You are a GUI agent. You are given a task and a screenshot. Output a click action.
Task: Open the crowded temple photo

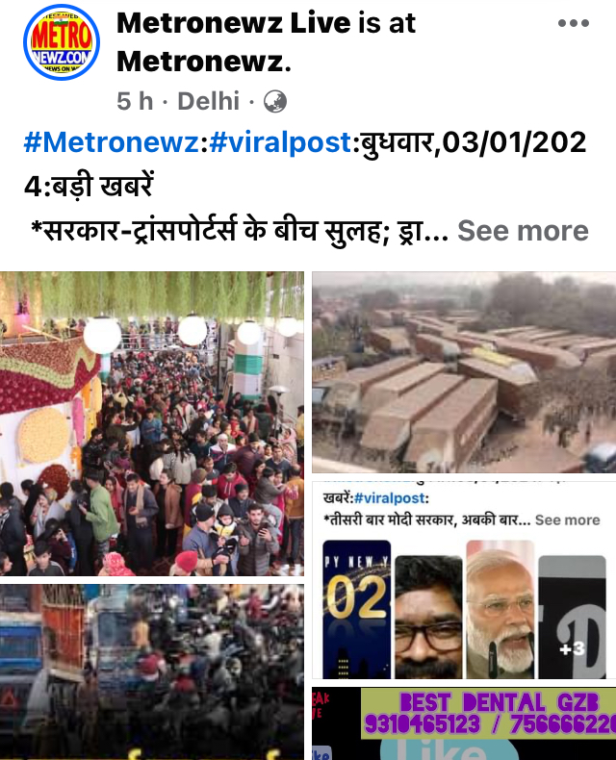pos(152,423)
